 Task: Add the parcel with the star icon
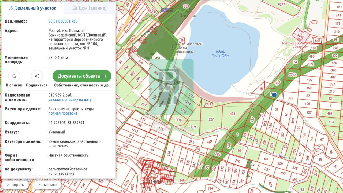pos(14,76)
